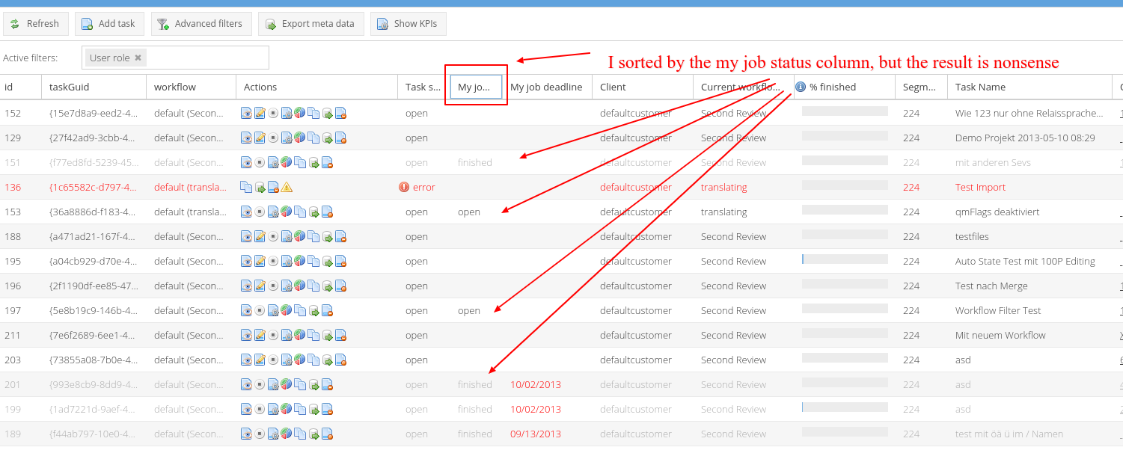Open Advanced filters
This screenshot has width=1123, height=465.
coord(200,24)
